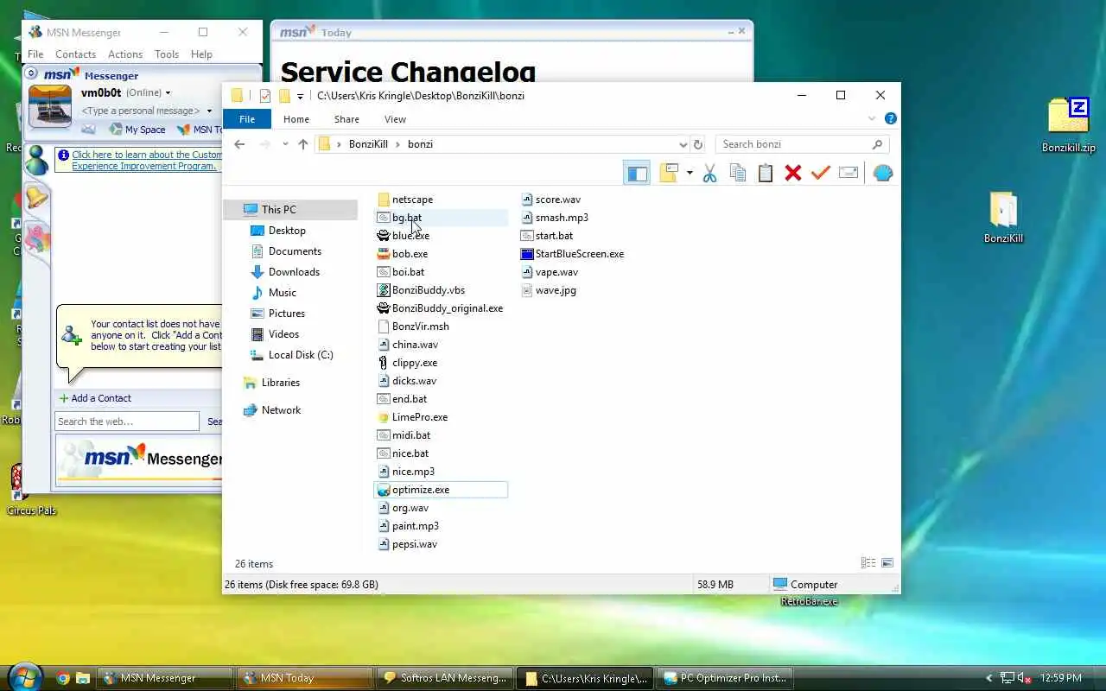Select optimize.exe file
This screenshot has height=691, width=1106.
click(x=441, y=490)
